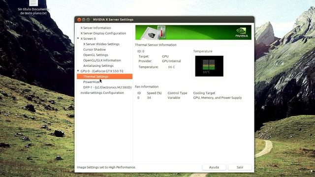Click GPU, Memory, and Power Supply text
The image size is (315, 177).
tap(218, 98)
